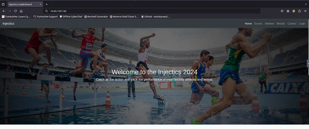Screen dimensions: 309x129
Task: Open the Offline CyberChef bookmark
Action: [70, 17]
